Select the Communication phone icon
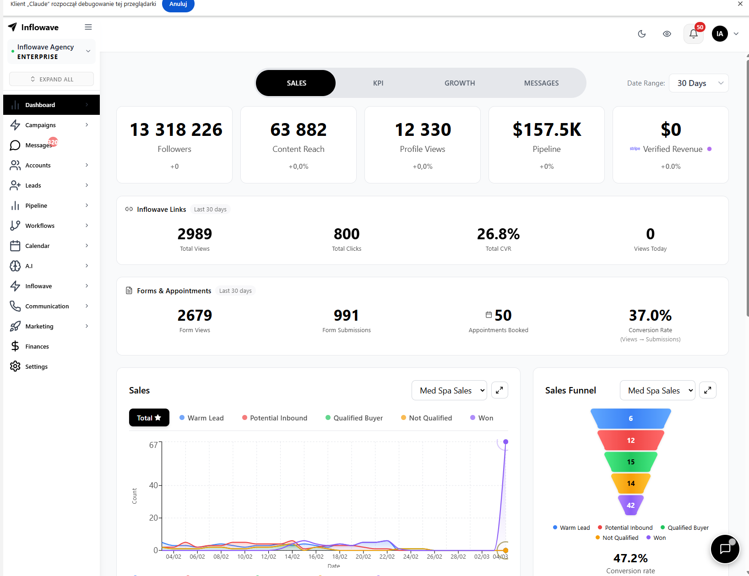 [15, 306]
